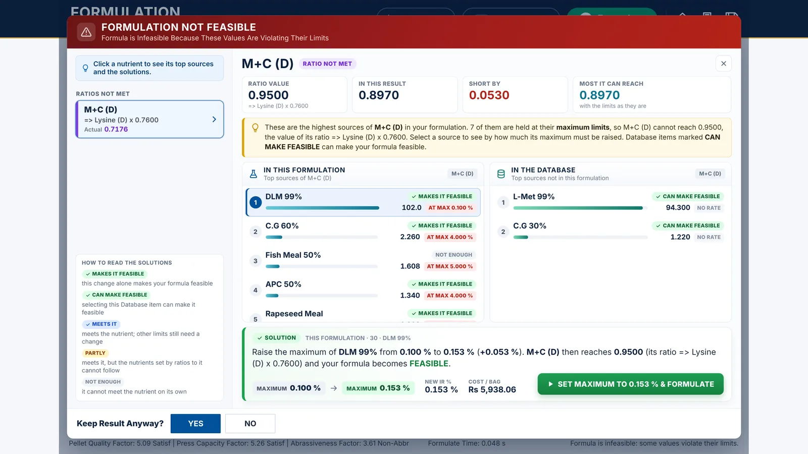The image size is (808, 454).
Task: Click CAN MAKE FEASIBLE badge on L-Met 99%
Action: (x=687, y=196)
